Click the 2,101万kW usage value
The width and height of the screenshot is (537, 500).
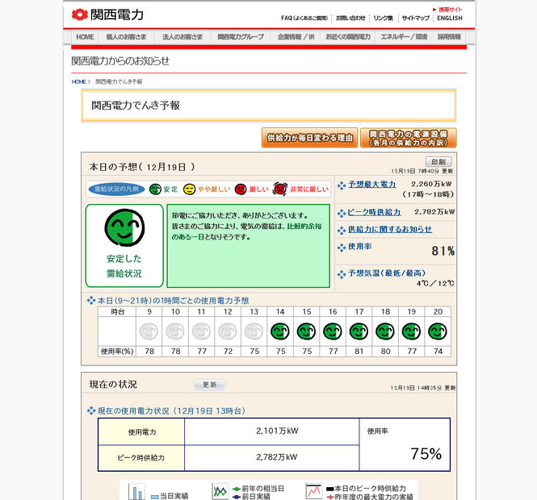tap(277, 431)
